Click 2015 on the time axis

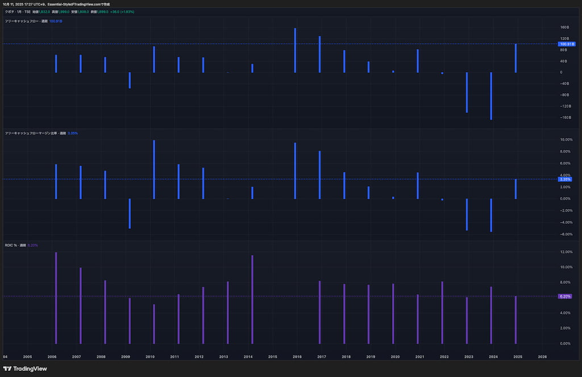click(x=272, y=357)
